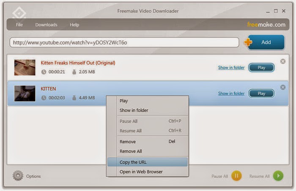The width and height of the screenshot is (296, 191).
Task: Click the blue Add button
Action: point(266,42)
